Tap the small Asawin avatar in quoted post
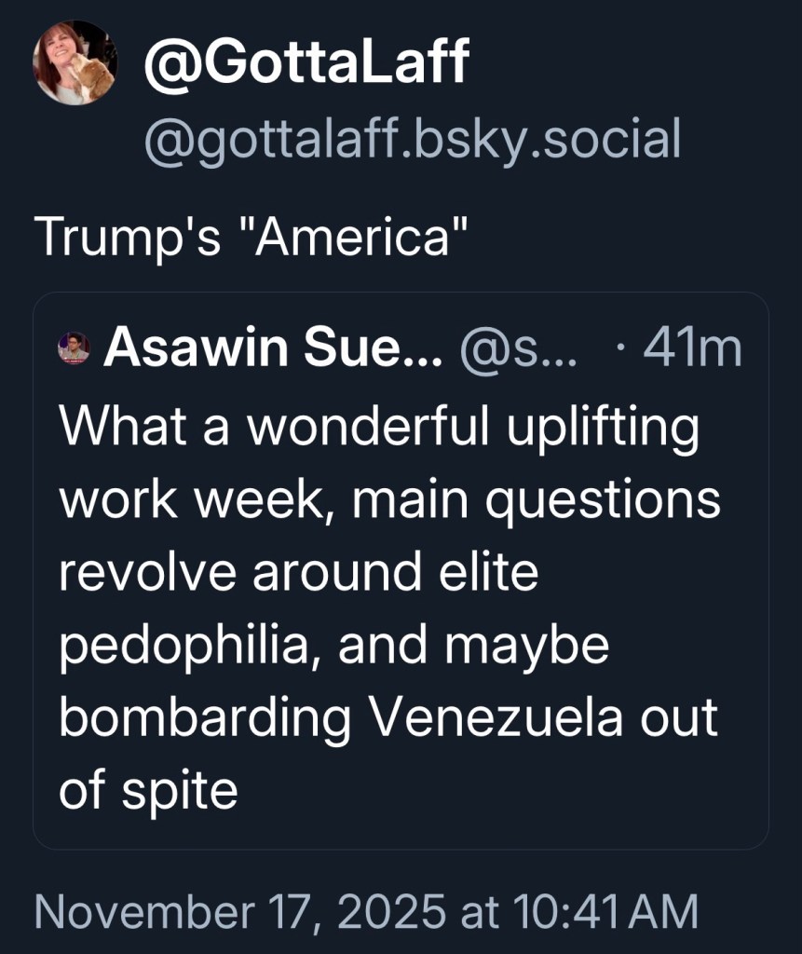Image resolution: width=802 pixels, height=954 pixels. [x=74, y=348]
